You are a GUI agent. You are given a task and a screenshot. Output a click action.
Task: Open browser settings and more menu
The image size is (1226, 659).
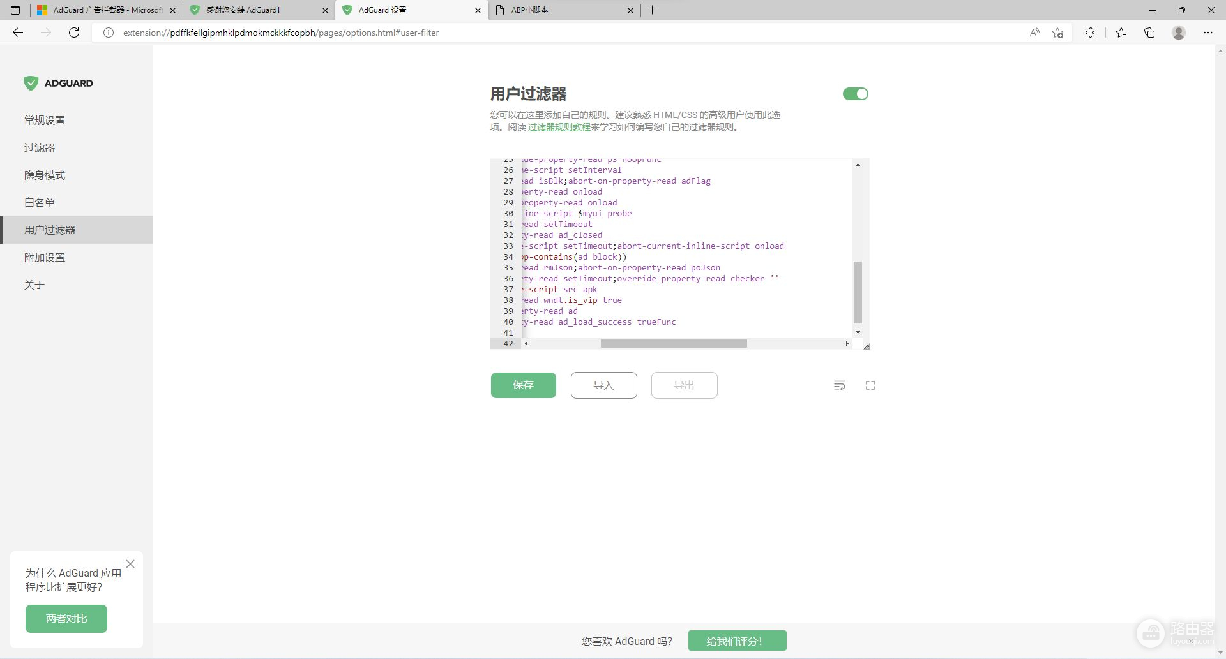point(1208,33)
